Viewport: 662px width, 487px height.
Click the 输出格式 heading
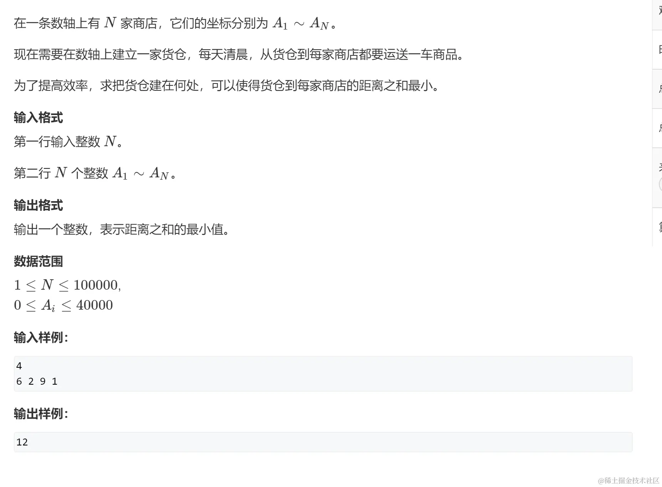pyautogui.click(x=38, y=205)
